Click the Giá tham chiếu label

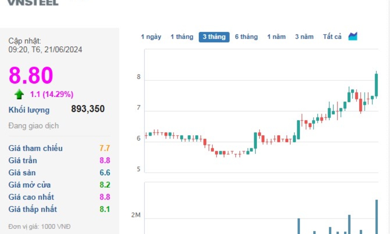[35, 148]
